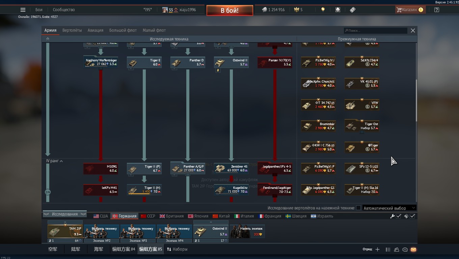Click the magnifier icon in the search box
This screenshot has width=459, height=259.
coord(346,31)
